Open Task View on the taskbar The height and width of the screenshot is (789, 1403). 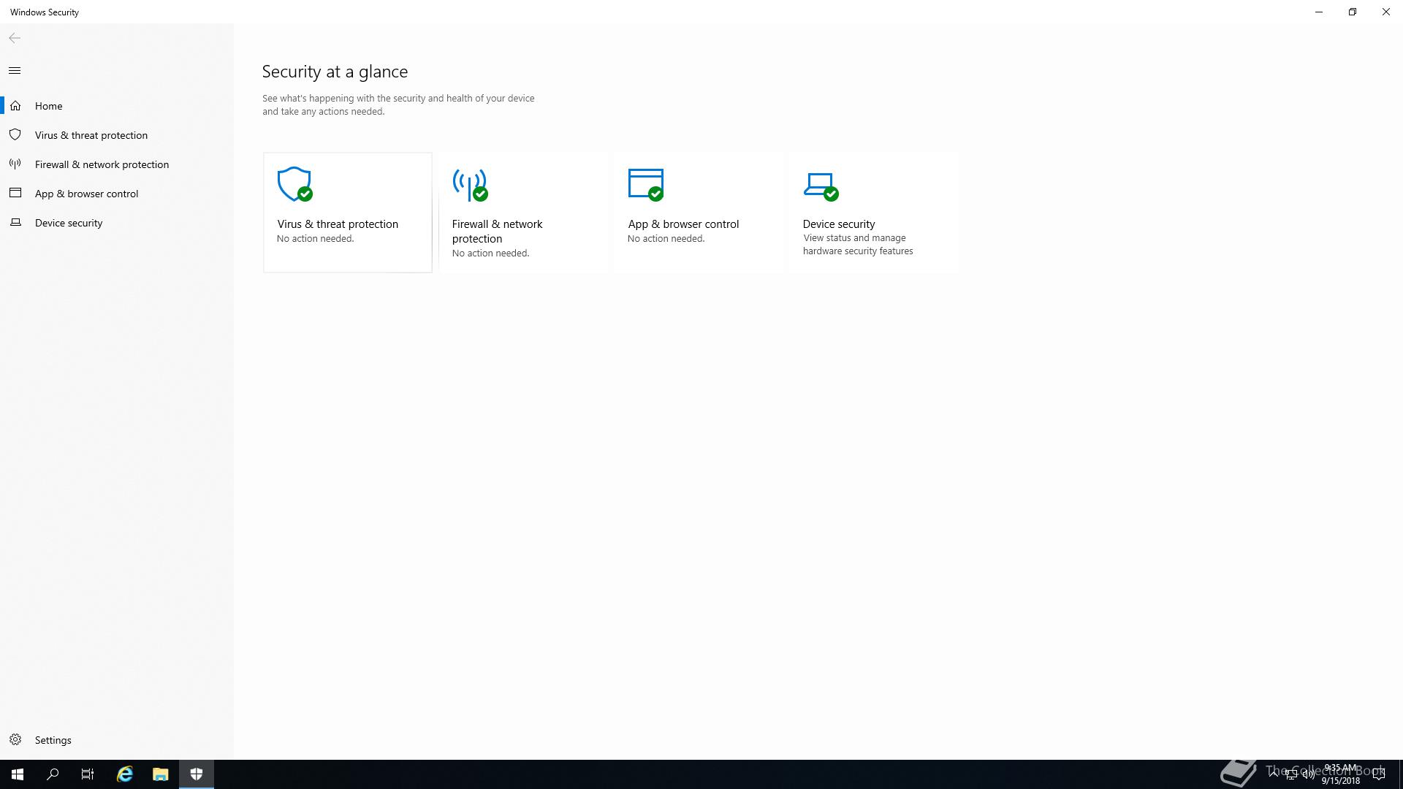point(88,774)
